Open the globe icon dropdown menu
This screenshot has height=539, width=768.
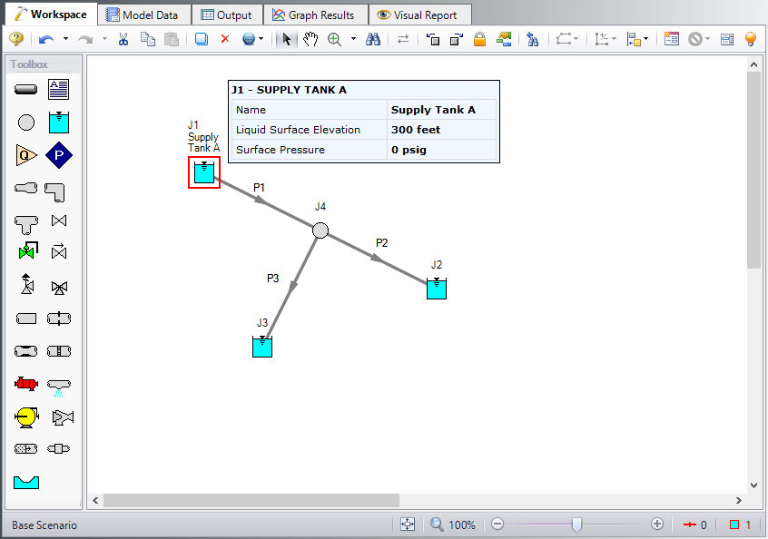[x=261, y=39]
